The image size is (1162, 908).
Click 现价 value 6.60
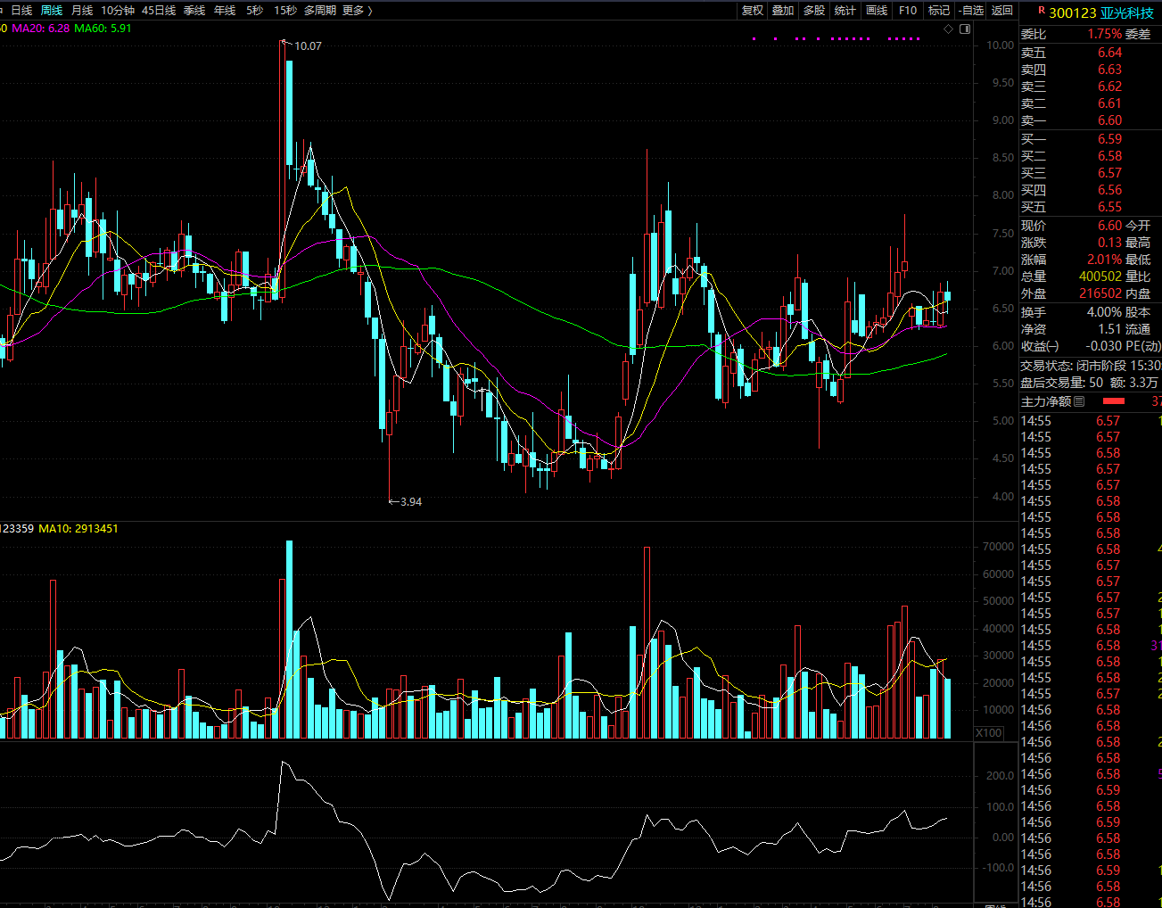click(1109, 226)
